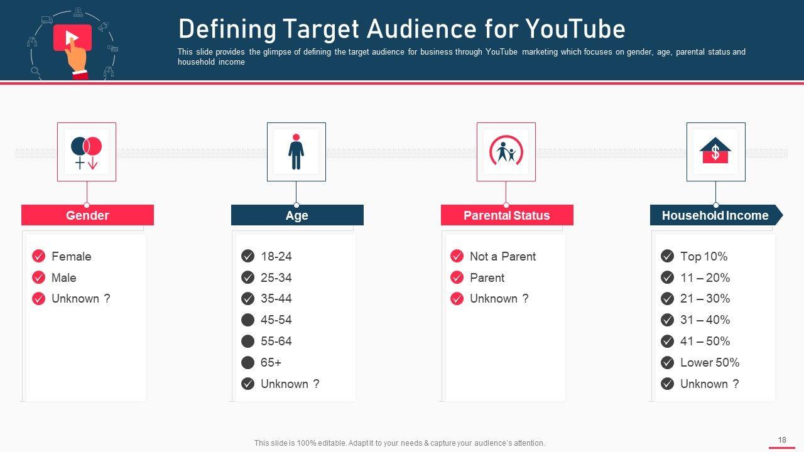
Task: Uncheck the 18-24 age checkbox
Action: point(248,256)
